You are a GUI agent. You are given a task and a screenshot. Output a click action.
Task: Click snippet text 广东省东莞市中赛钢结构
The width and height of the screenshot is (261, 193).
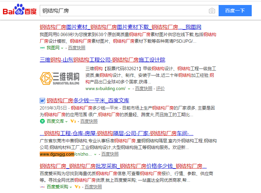click(x=63, y=141)
